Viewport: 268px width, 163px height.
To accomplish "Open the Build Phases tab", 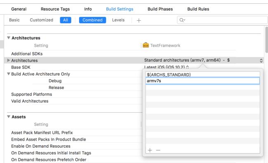I will 160,9.
